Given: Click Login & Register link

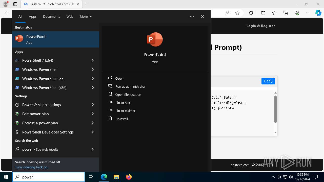Looking at the screenshot, I should pyautogui.click(x=261, y=26).
